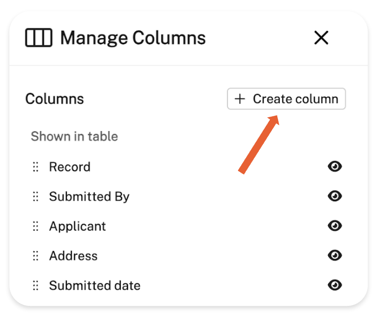Toggle the Address column eye icon
This screenshot has width=378, height=323.
point(335,255)
